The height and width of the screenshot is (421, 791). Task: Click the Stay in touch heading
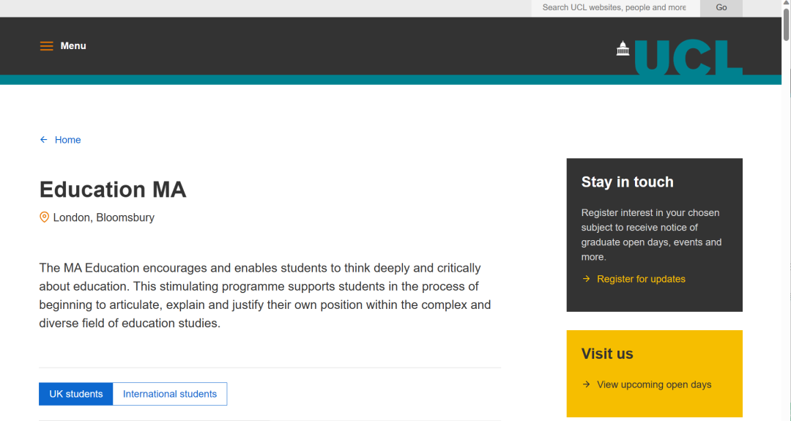[627, 182]
